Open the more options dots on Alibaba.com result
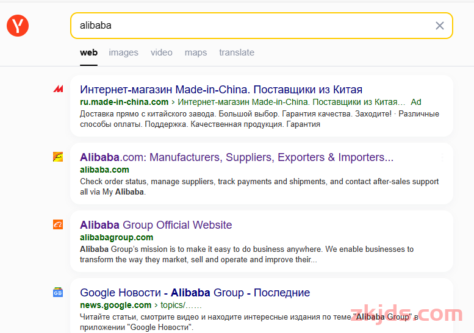The width and height of the screenshot is (474, 333). point(442,157)
